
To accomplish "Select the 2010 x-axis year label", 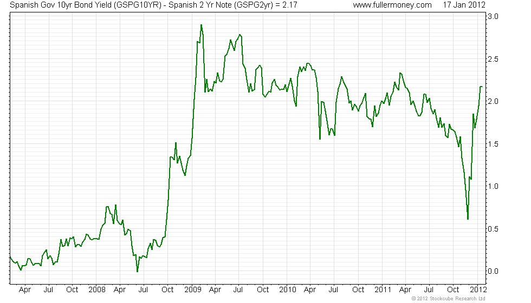I will (x=288, y=290).
